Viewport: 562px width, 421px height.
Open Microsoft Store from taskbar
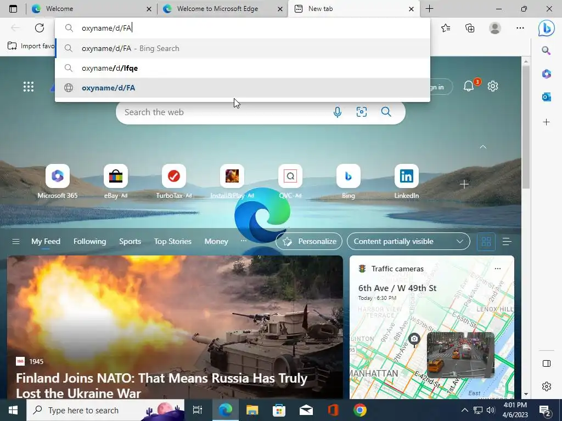coord(279,410)
